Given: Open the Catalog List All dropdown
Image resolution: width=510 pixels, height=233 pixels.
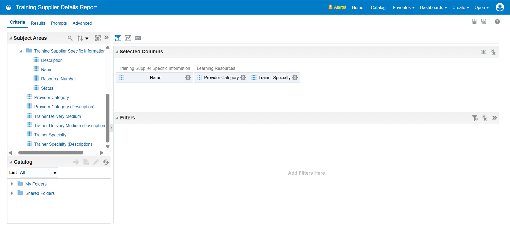Looking at the screenshot, I should coord(39,172).
